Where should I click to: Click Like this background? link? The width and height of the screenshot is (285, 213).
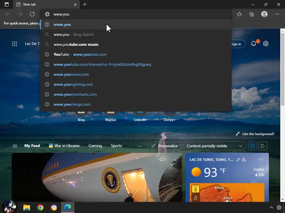tap(255, 134)
